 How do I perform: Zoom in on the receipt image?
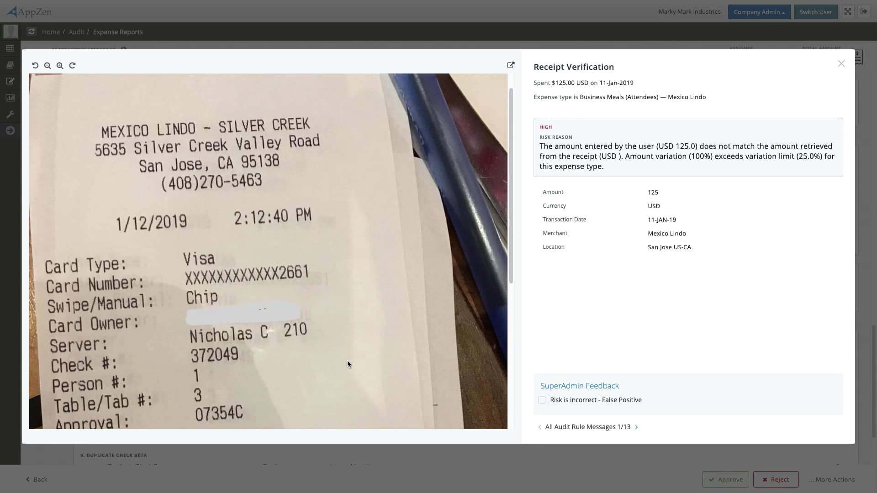(60, 66)
